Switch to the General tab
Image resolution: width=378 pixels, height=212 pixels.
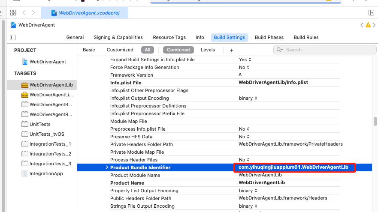[x=75, y=37]
